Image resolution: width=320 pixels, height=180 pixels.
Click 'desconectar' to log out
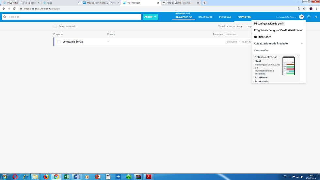coord(261,50)
